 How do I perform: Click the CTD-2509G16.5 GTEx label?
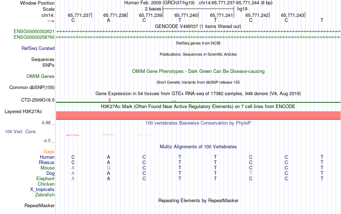[38, 100]
